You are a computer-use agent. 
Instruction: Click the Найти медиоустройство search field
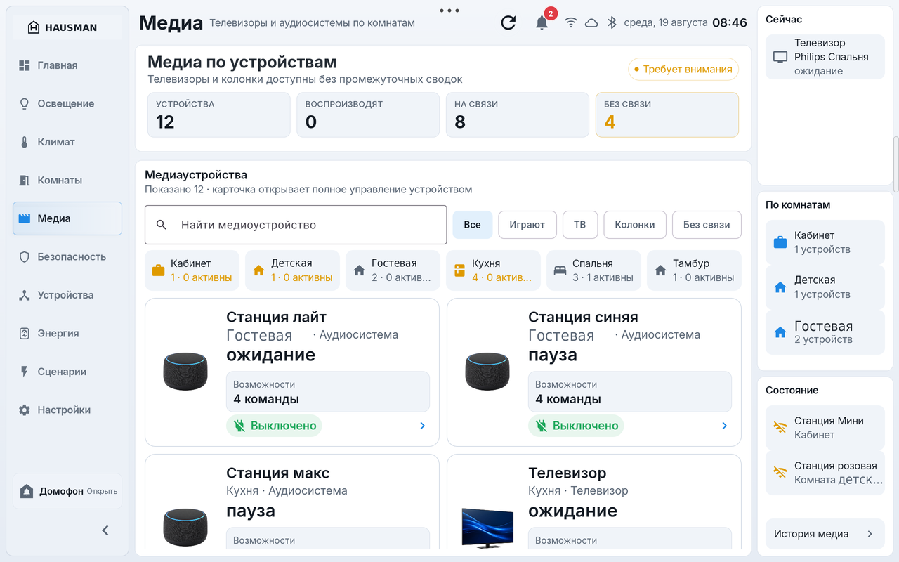[296, 225]
